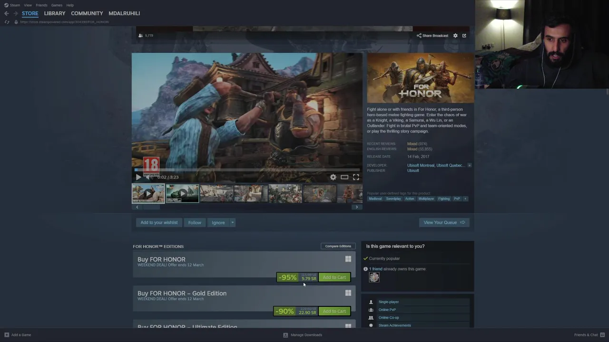
Task: Enter fullscreen on the trailer video
Action: [356, 177]
